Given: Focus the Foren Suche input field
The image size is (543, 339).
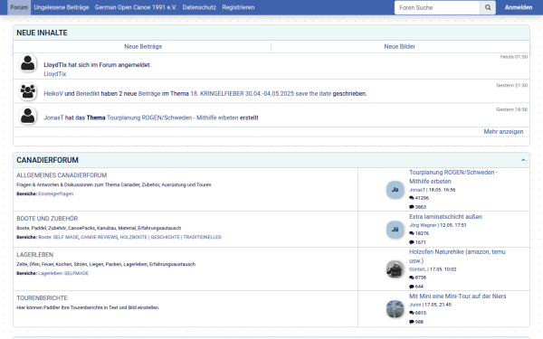Looking at the screenshot, I should [x=437, y=7].
